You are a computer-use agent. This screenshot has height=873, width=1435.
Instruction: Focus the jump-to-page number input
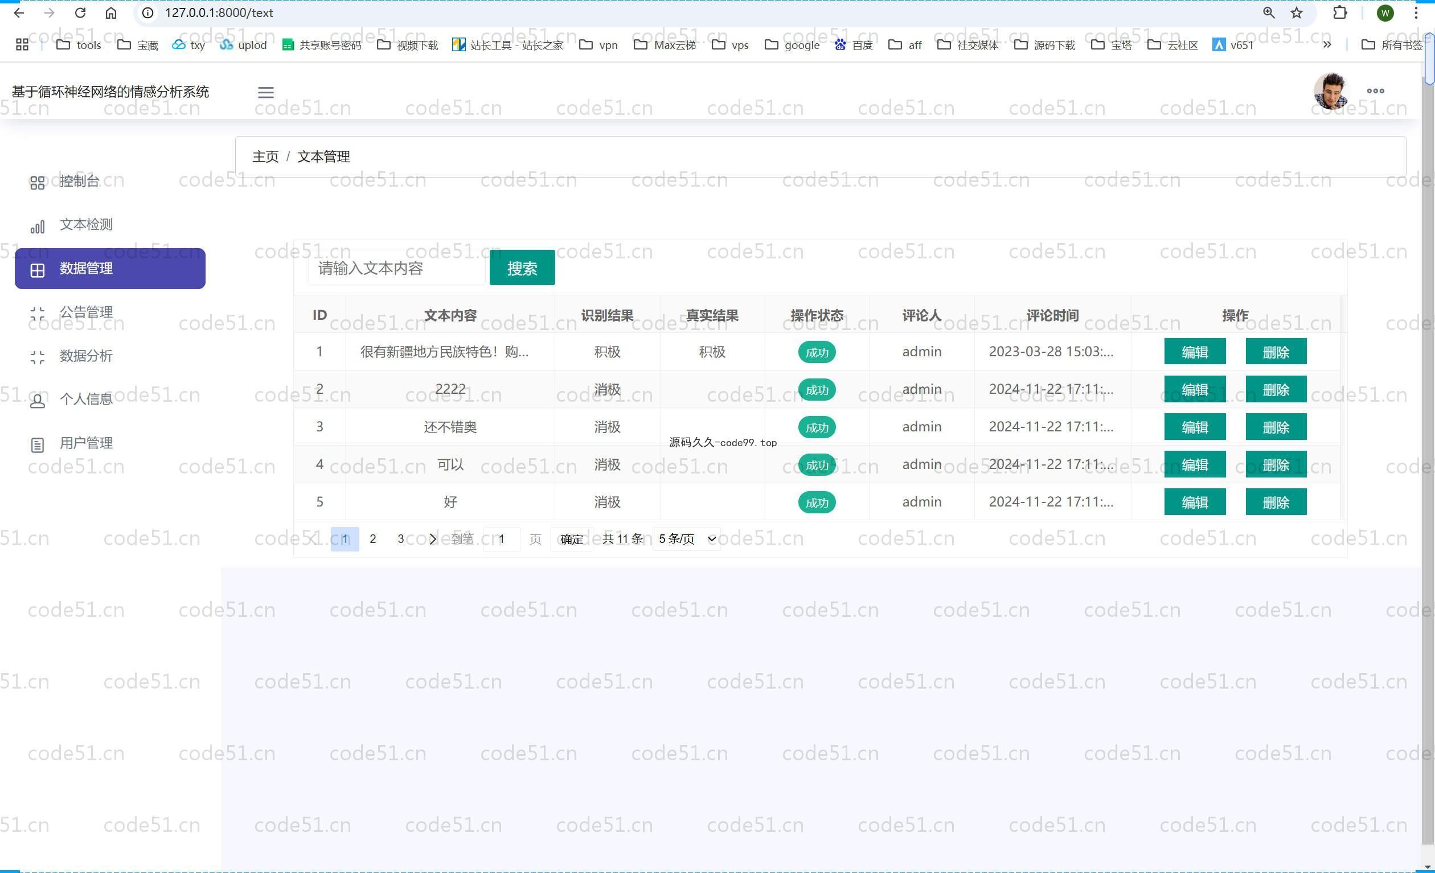[x=502, y=539]
